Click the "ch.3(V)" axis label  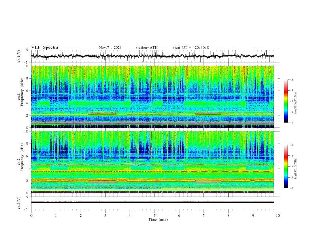tap(19, 203)
